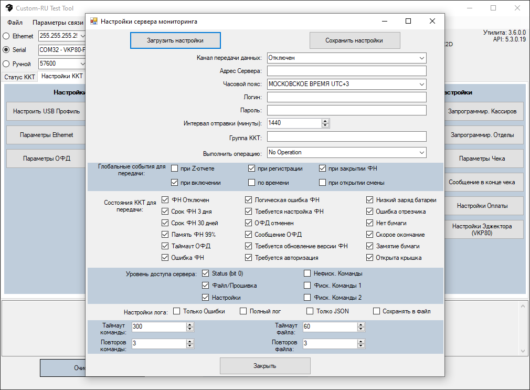Click the "Сохранить настройки" button

tap(354, 40)
